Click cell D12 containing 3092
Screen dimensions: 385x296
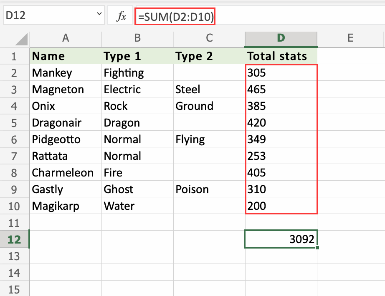click(x=281, y=239)
